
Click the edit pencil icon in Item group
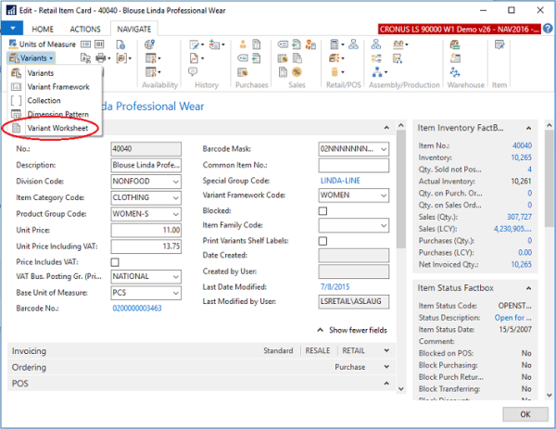click(500, 44)
